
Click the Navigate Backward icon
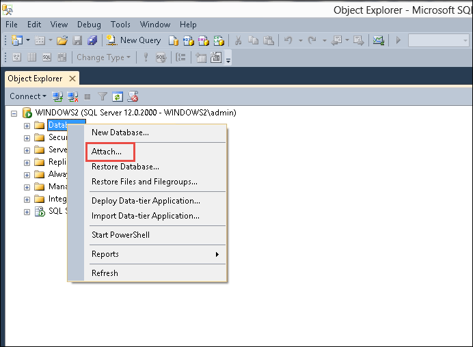[336, 40]
